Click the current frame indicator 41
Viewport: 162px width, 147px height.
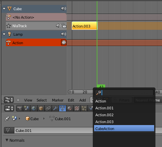[101, 86]
